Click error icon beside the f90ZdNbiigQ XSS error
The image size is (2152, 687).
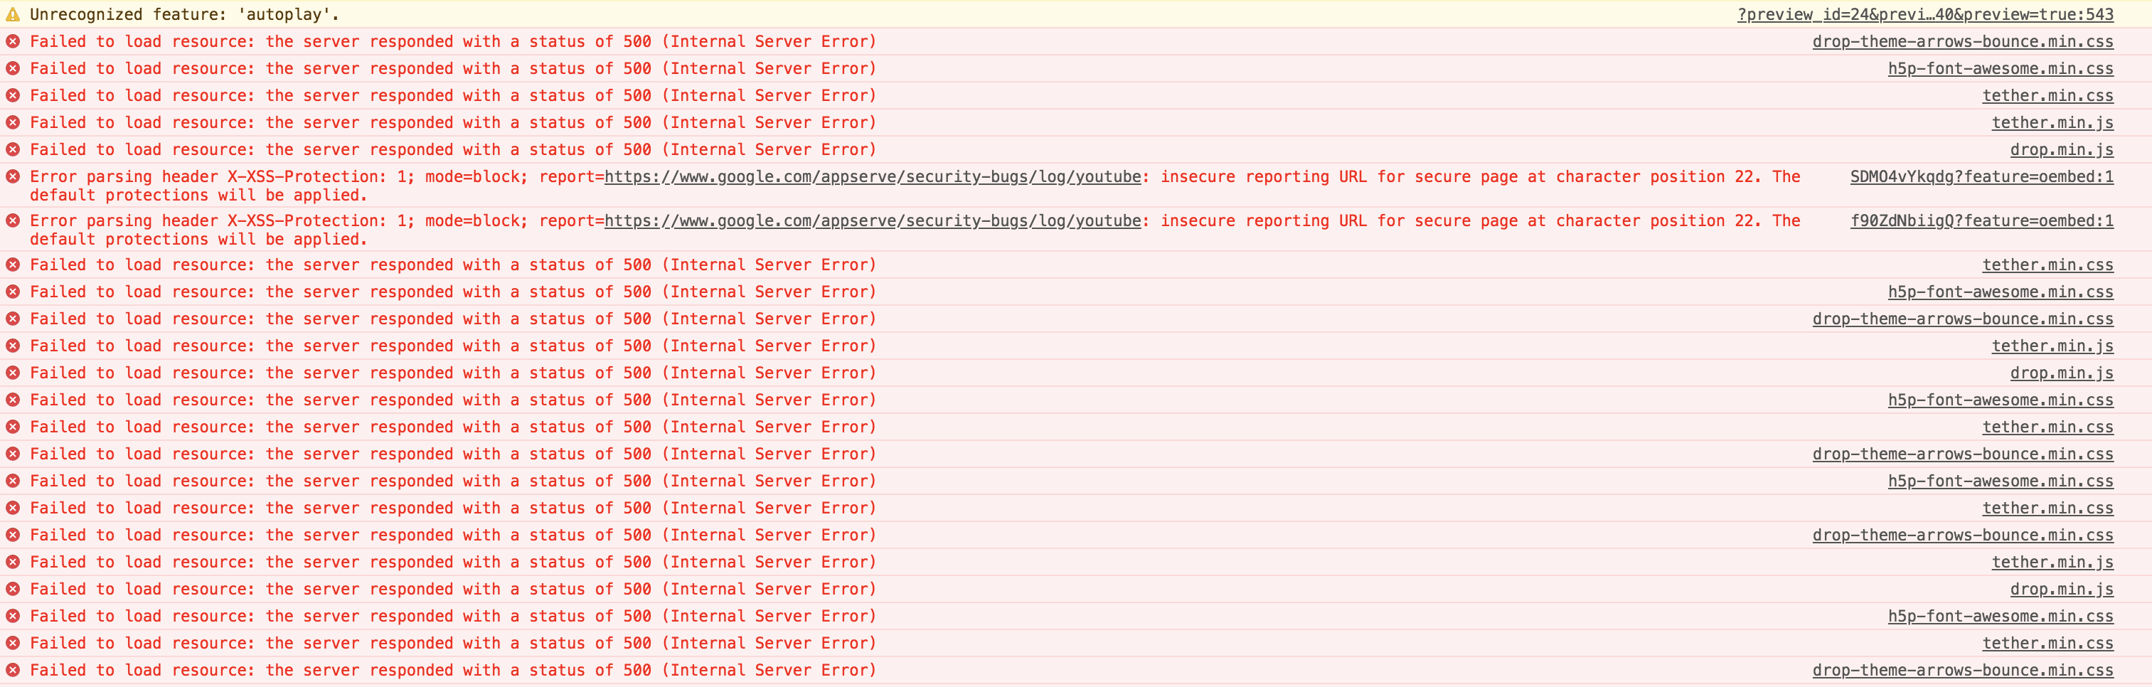(x=13, y=220)
